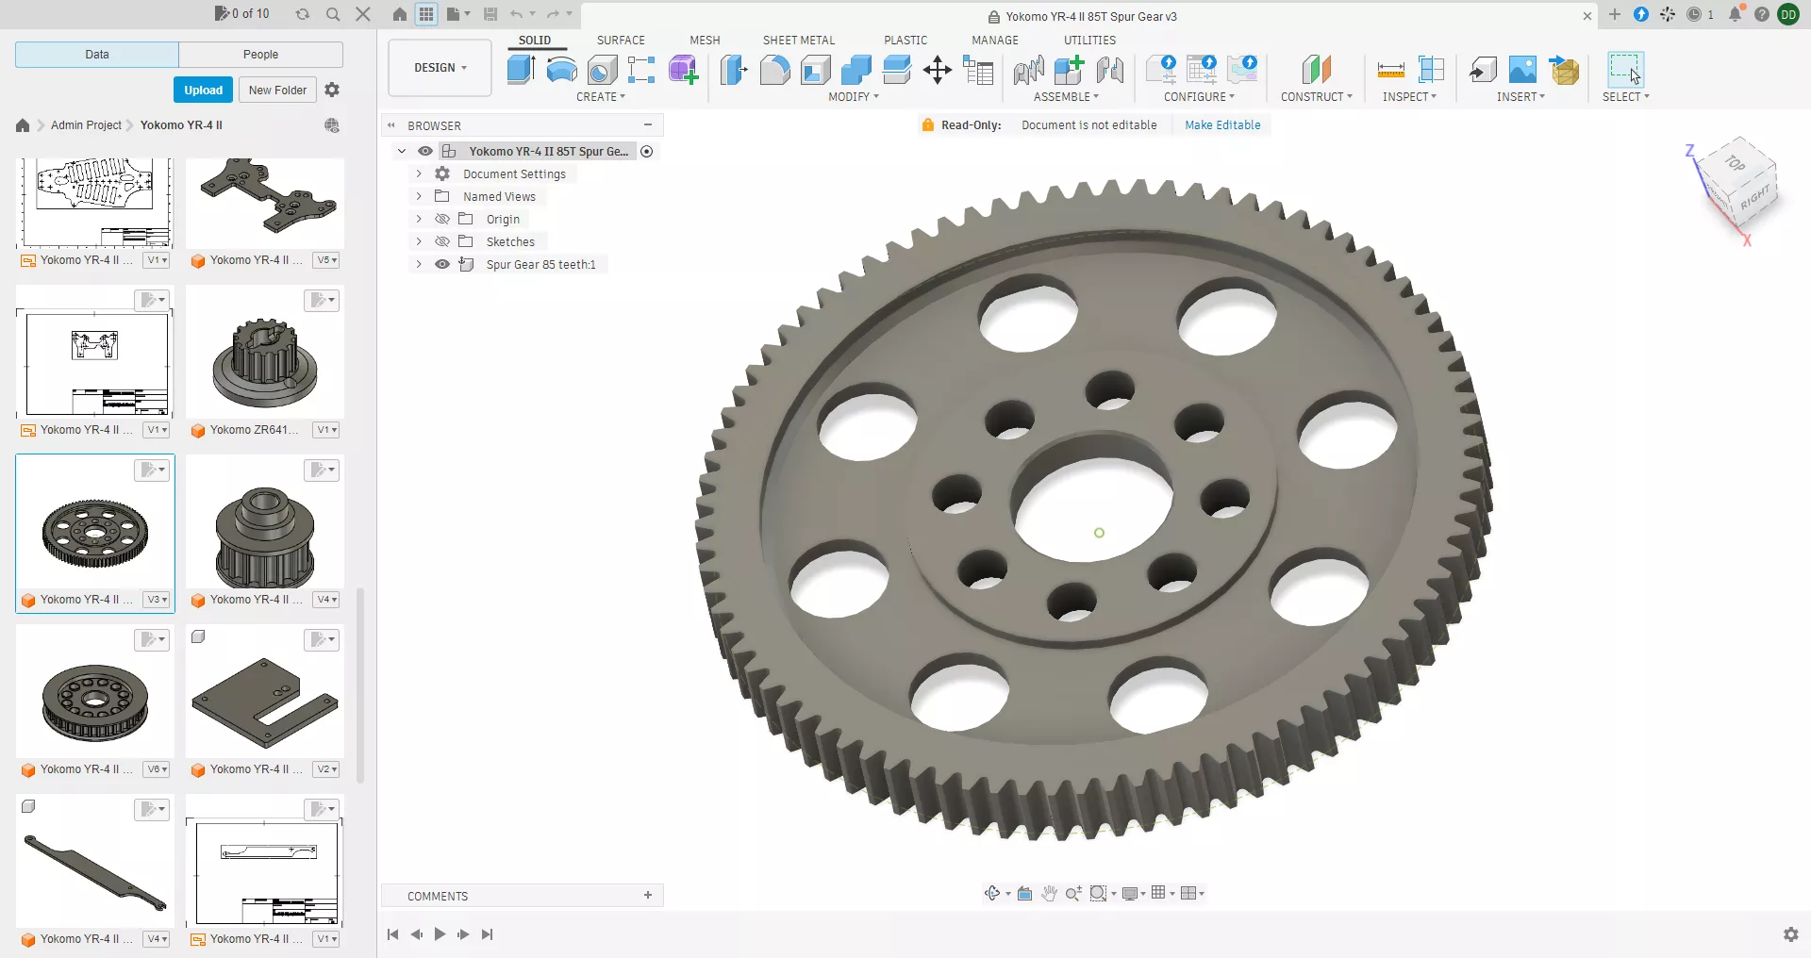Open the CONSTRUCT dropdown menu

coord(1316,97)
